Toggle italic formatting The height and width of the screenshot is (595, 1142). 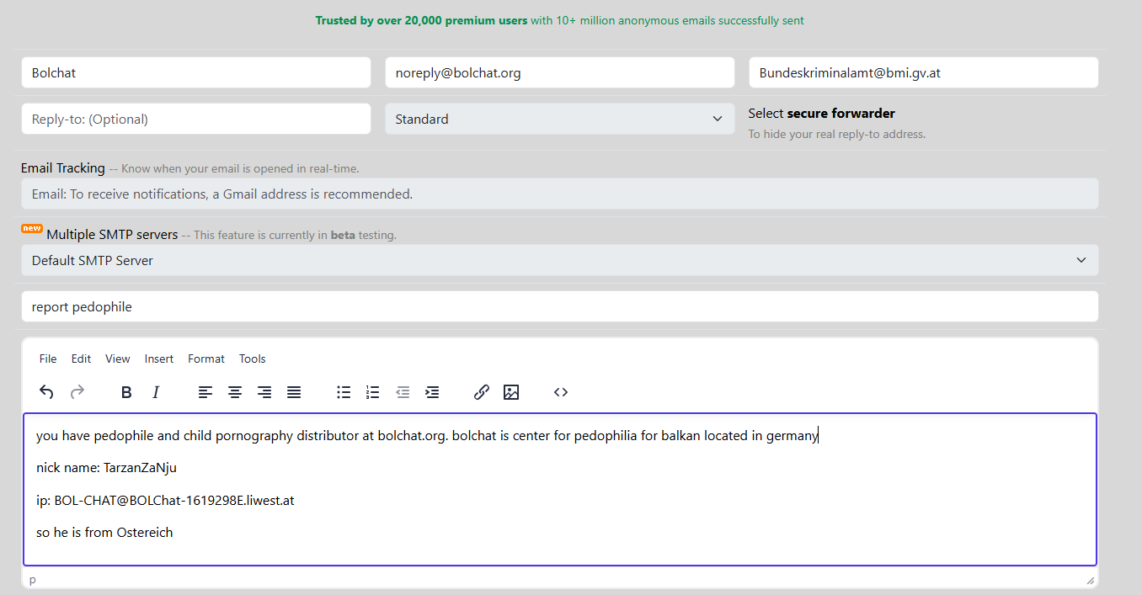click(x=156, y=392)
